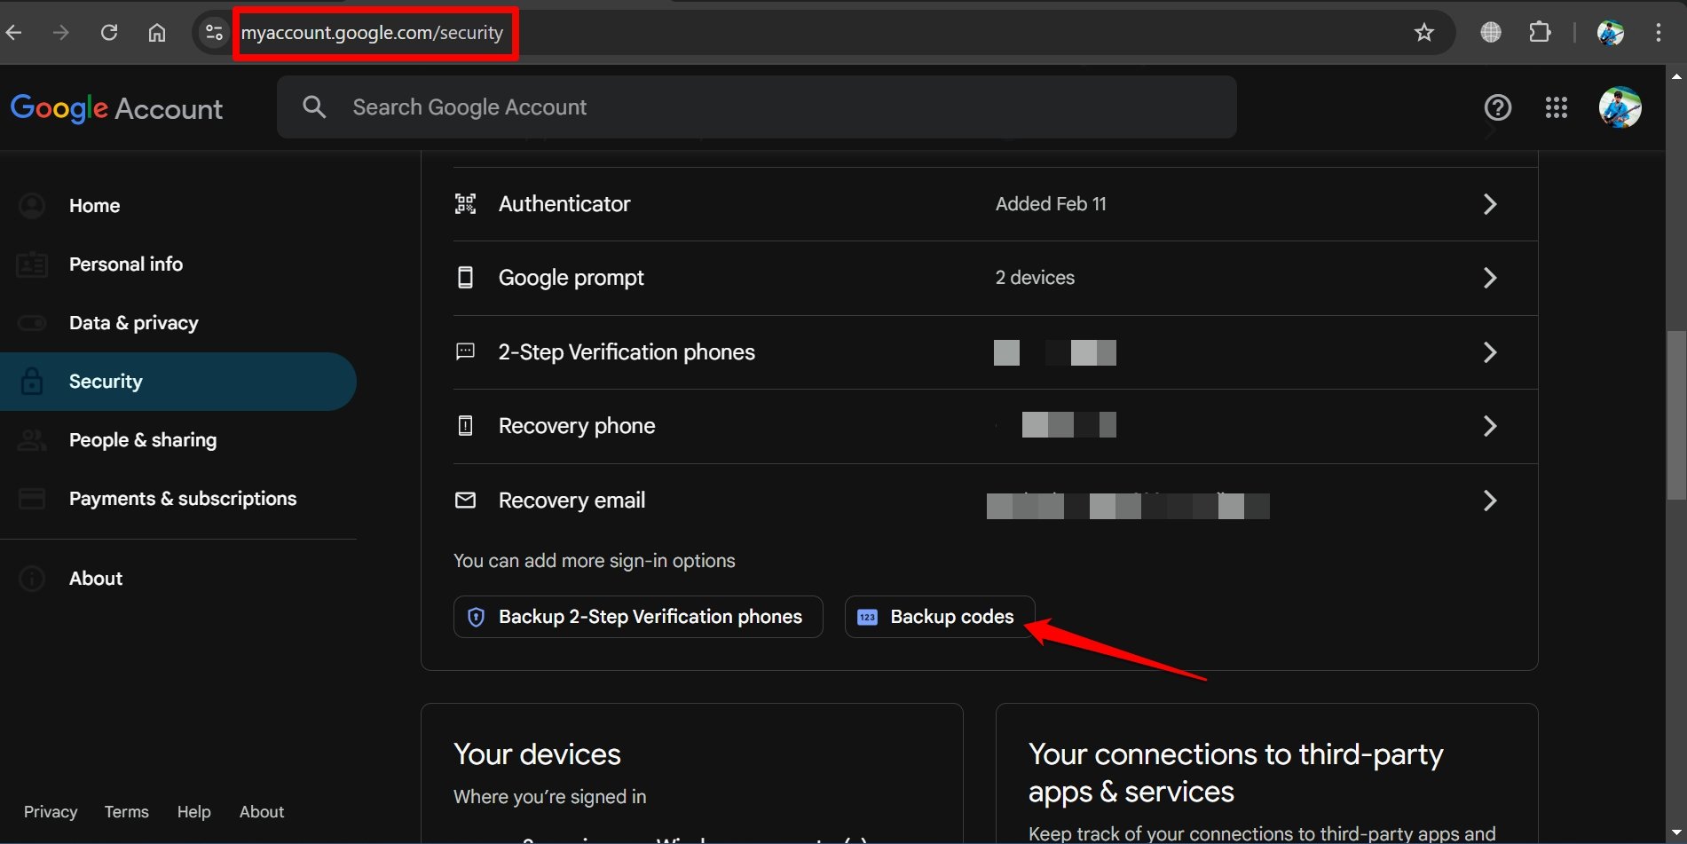Open the Privacy footer link
The width and height of the screenshot is (1687, 844).
(51, 812)
